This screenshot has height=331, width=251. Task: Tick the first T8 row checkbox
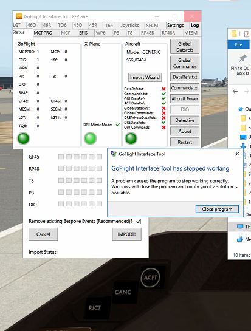click(x=61, y=180)
